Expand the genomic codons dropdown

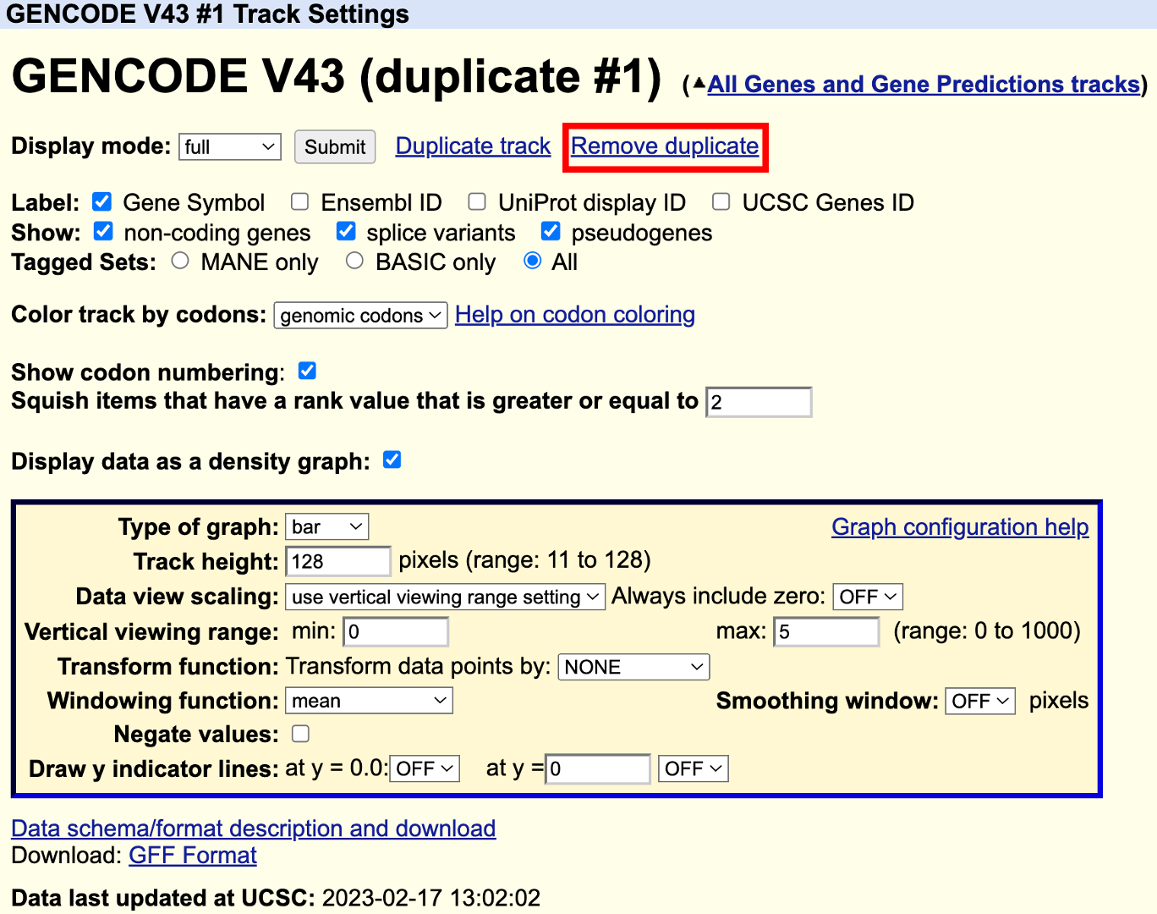point(360,316)
